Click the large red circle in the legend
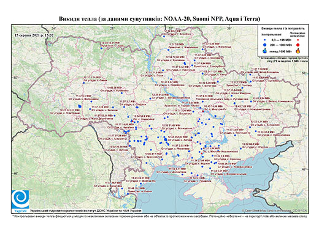 (x=298, y=45)
